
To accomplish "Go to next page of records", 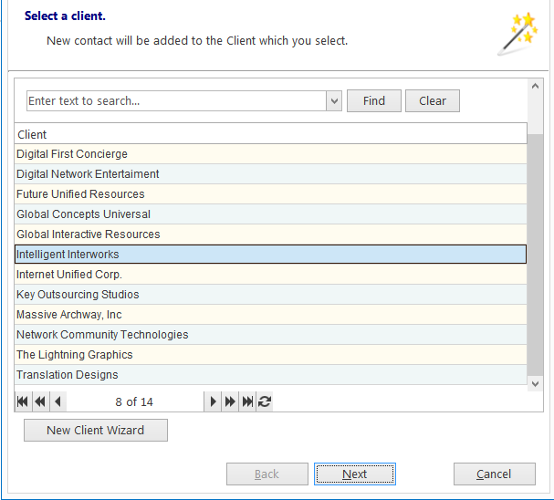I will 230,401.
